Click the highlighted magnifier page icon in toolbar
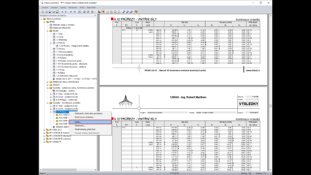The width and height of the screenshot is (311, 175). (103, 12)
